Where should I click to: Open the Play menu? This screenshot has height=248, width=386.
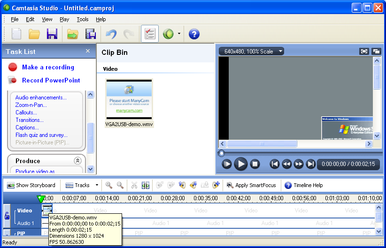coord(64,19)
